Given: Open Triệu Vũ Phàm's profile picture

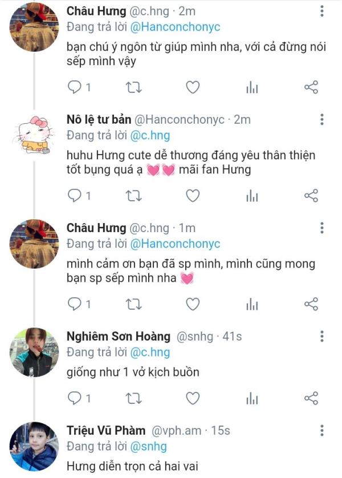Looking at the screenshot, I should point(34,447).
